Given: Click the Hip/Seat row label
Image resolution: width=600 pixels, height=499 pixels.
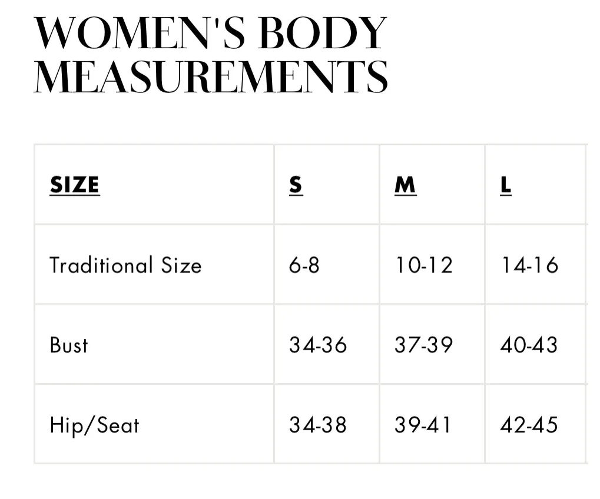Looking at the screenshot, I should click(95, 425).
